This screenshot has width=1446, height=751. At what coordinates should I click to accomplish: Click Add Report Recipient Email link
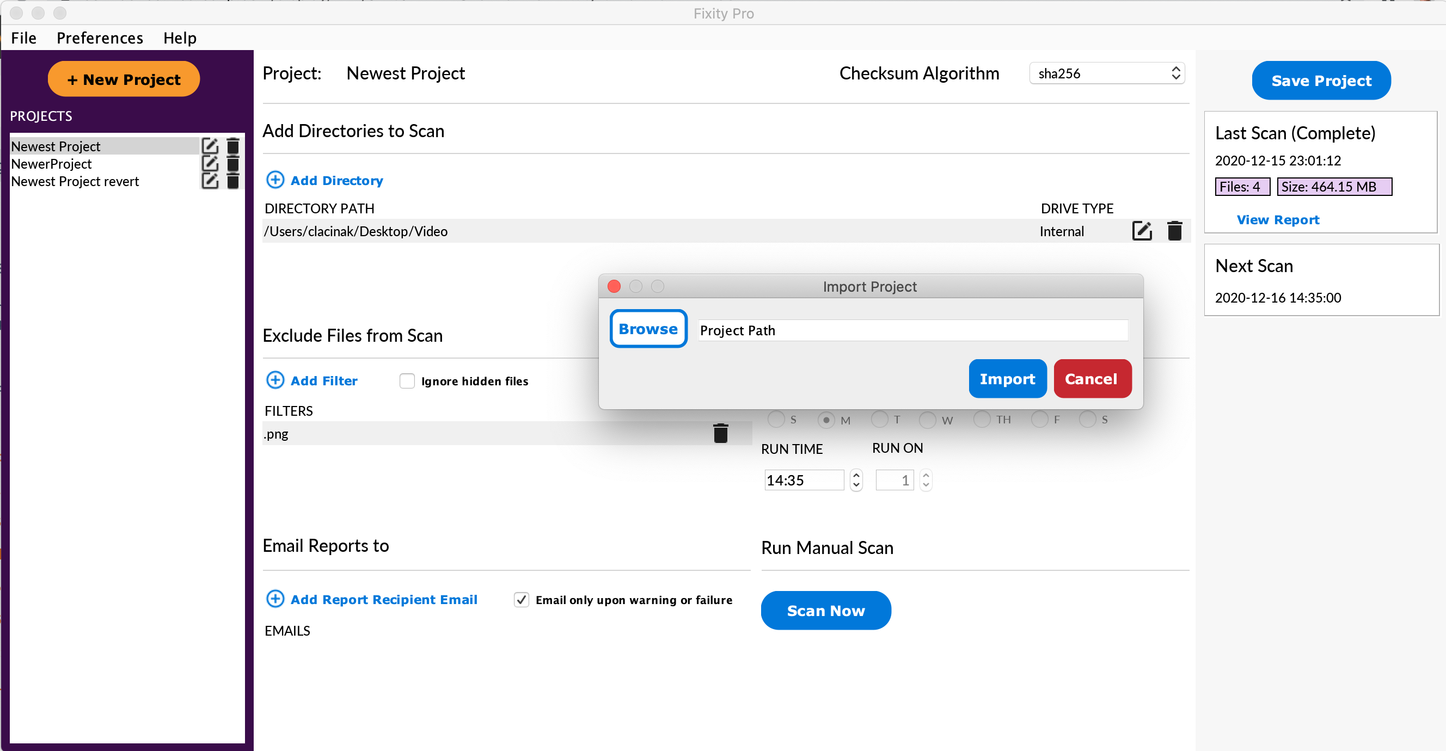pos(384,600)
